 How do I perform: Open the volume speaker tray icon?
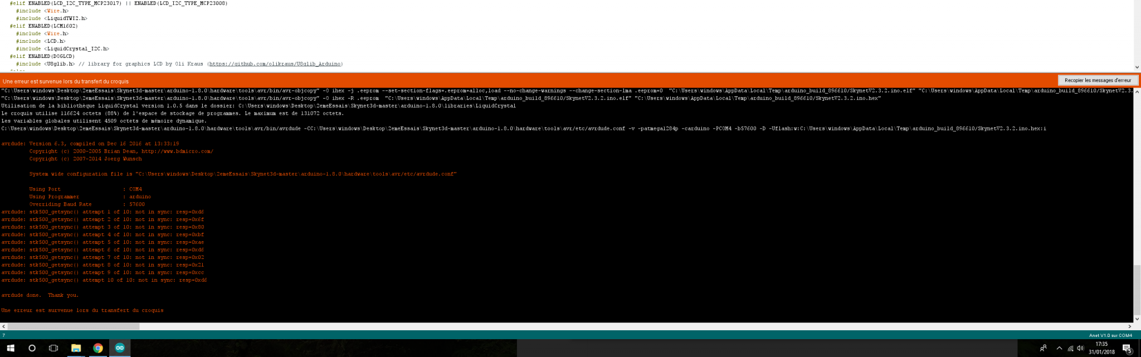pos(1080,349)
